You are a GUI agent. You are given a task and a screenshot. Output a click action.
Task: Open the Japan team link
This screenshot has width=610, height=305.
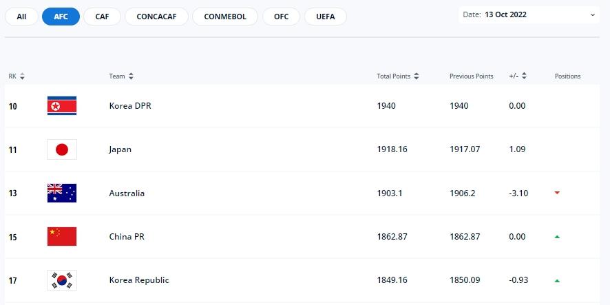point(120,149)
